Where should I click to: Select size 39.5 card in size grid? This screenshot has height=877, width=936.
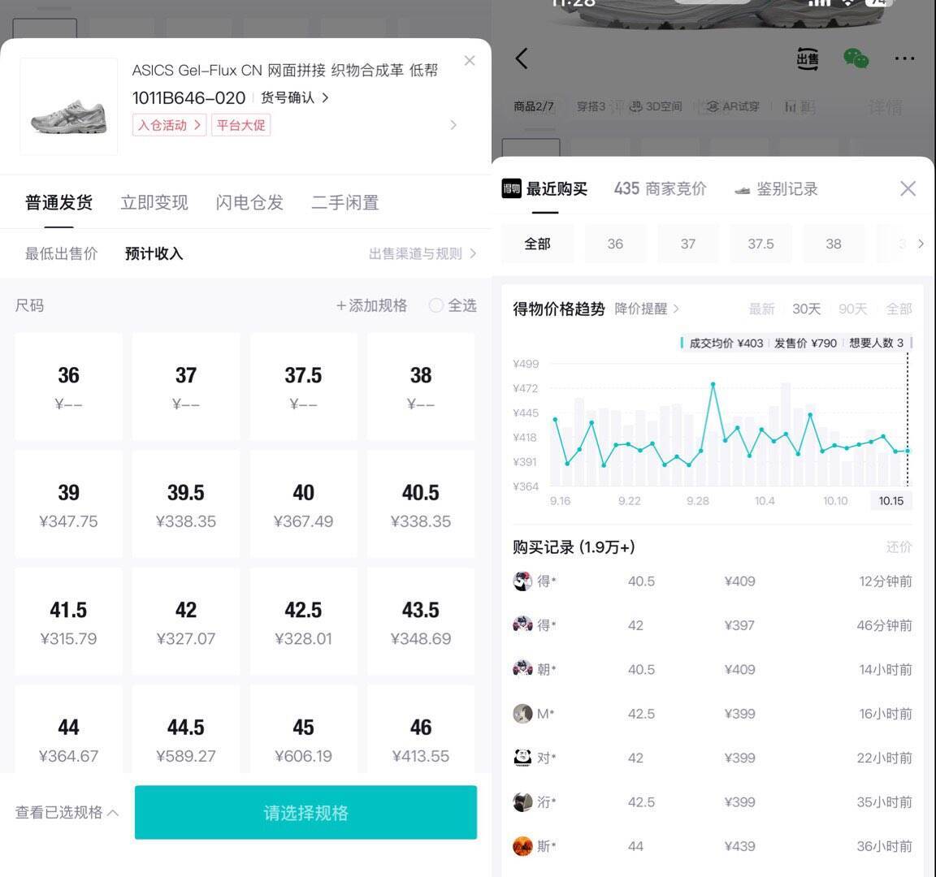click(185, 504)
